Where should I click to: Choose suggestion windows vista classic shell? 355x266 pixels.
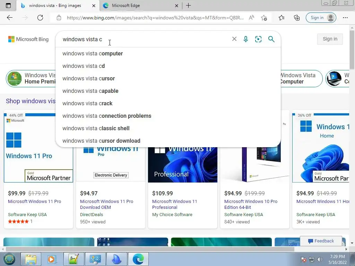click(x=168, y=128)
